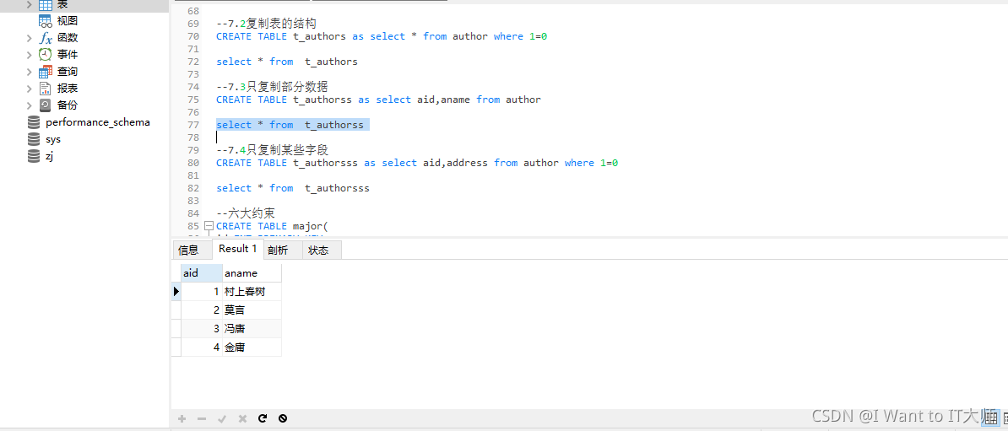1008x431 pixels.
Task: Click the line CREATE TABLE t_authorsss
Action: [417, 163]
